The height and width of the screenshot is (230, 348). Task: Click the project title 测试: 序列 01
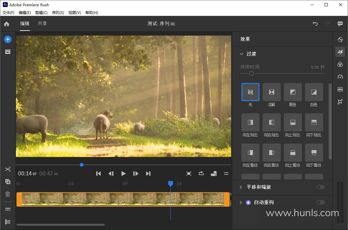tap(161, 23)
